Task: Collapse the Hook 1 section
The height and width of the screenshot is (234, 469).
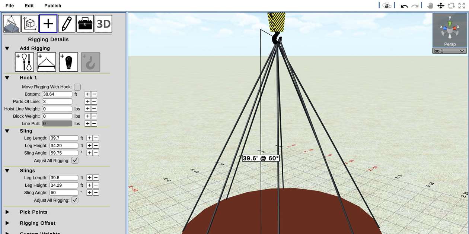Action: click(x=7, y=78)
